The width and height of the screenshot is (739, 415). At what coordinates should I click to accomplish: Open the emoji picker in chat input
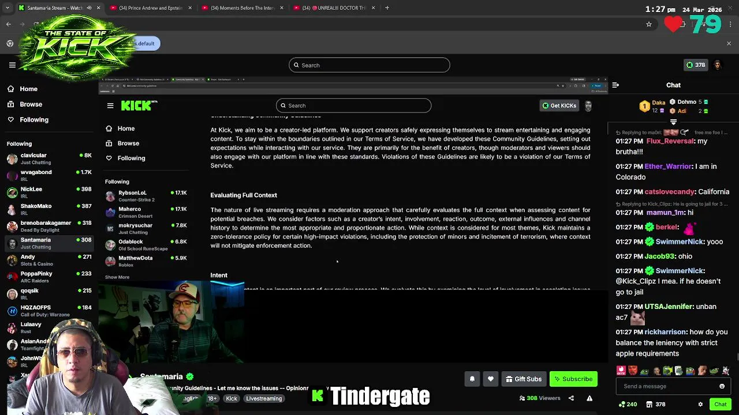(x=722, y=386)
